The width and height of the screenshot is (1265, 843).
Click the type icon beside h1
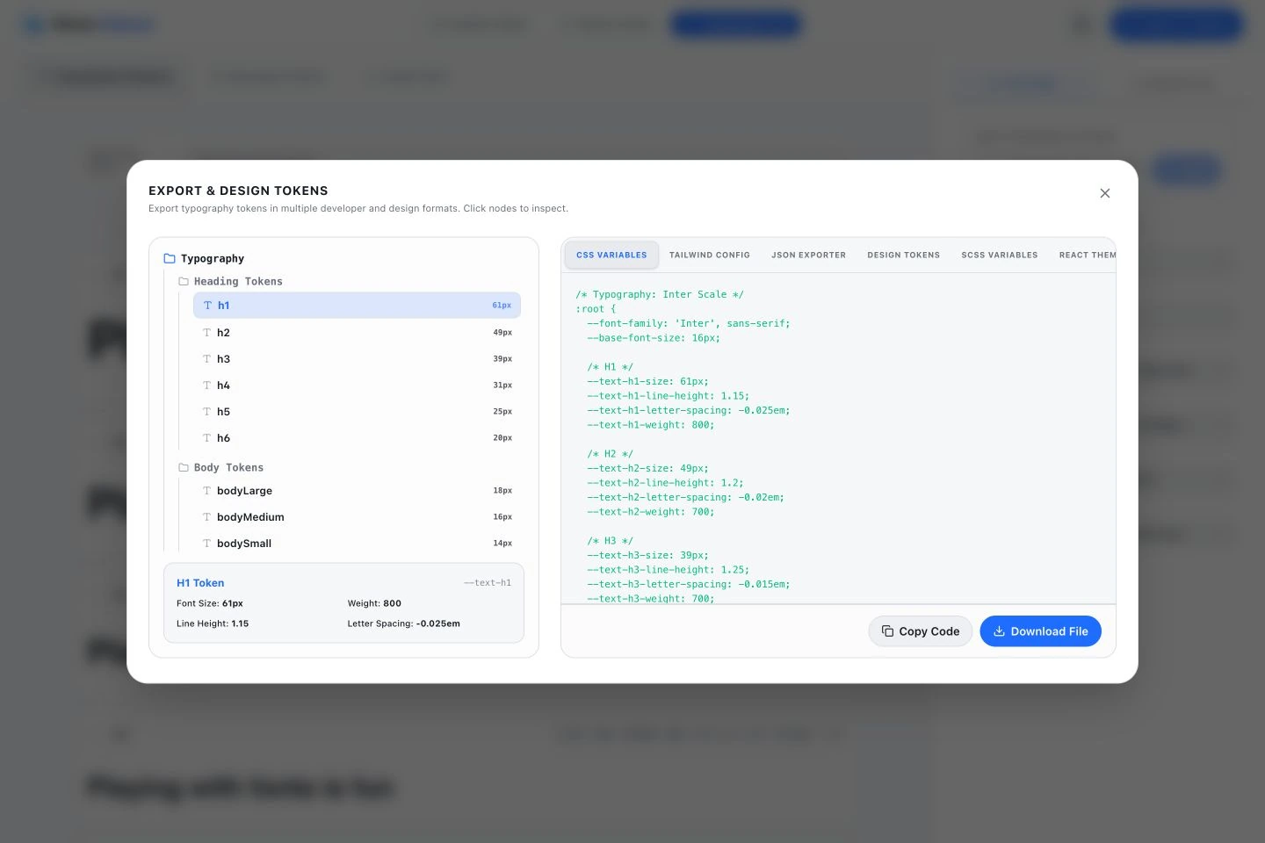[x=207, y=306]
